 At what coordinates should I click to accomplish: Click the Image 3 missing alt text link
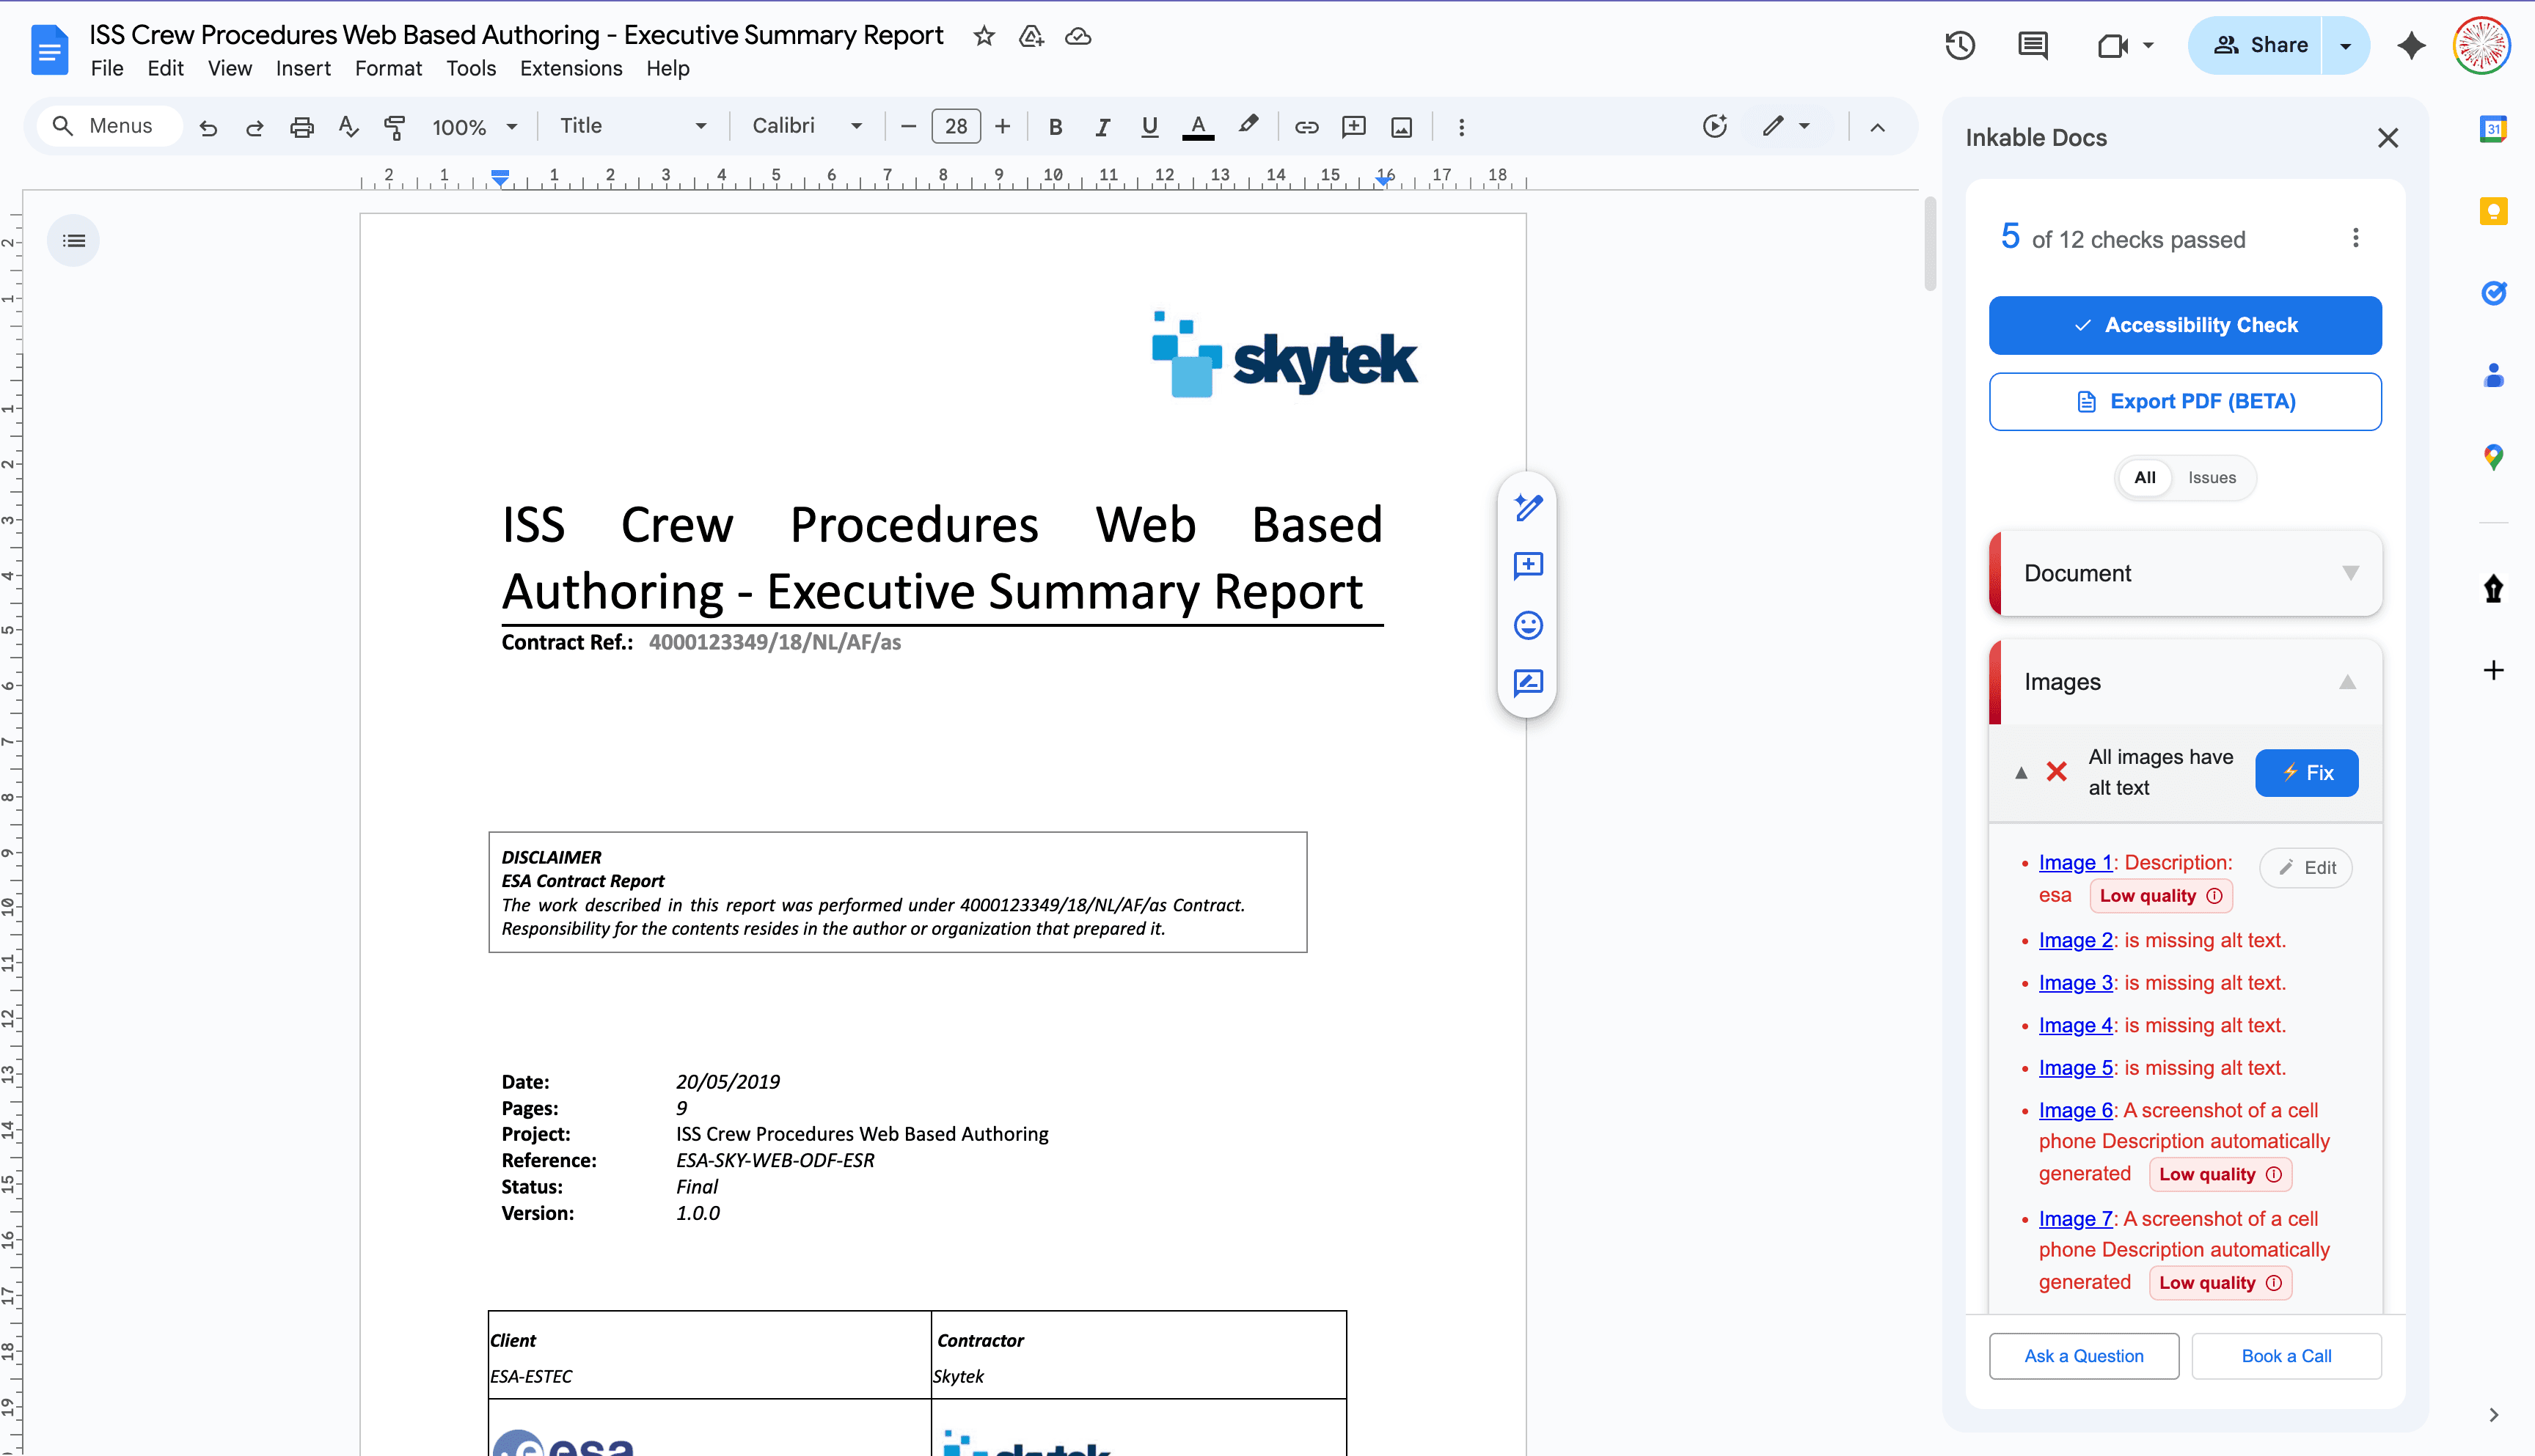[x=2075, y=983]
